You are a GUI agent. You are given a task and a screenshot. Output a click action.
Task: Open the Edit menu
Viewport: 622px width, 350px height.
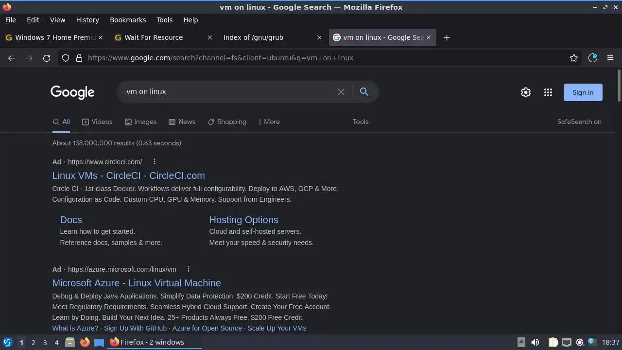(x=33, y=20)
